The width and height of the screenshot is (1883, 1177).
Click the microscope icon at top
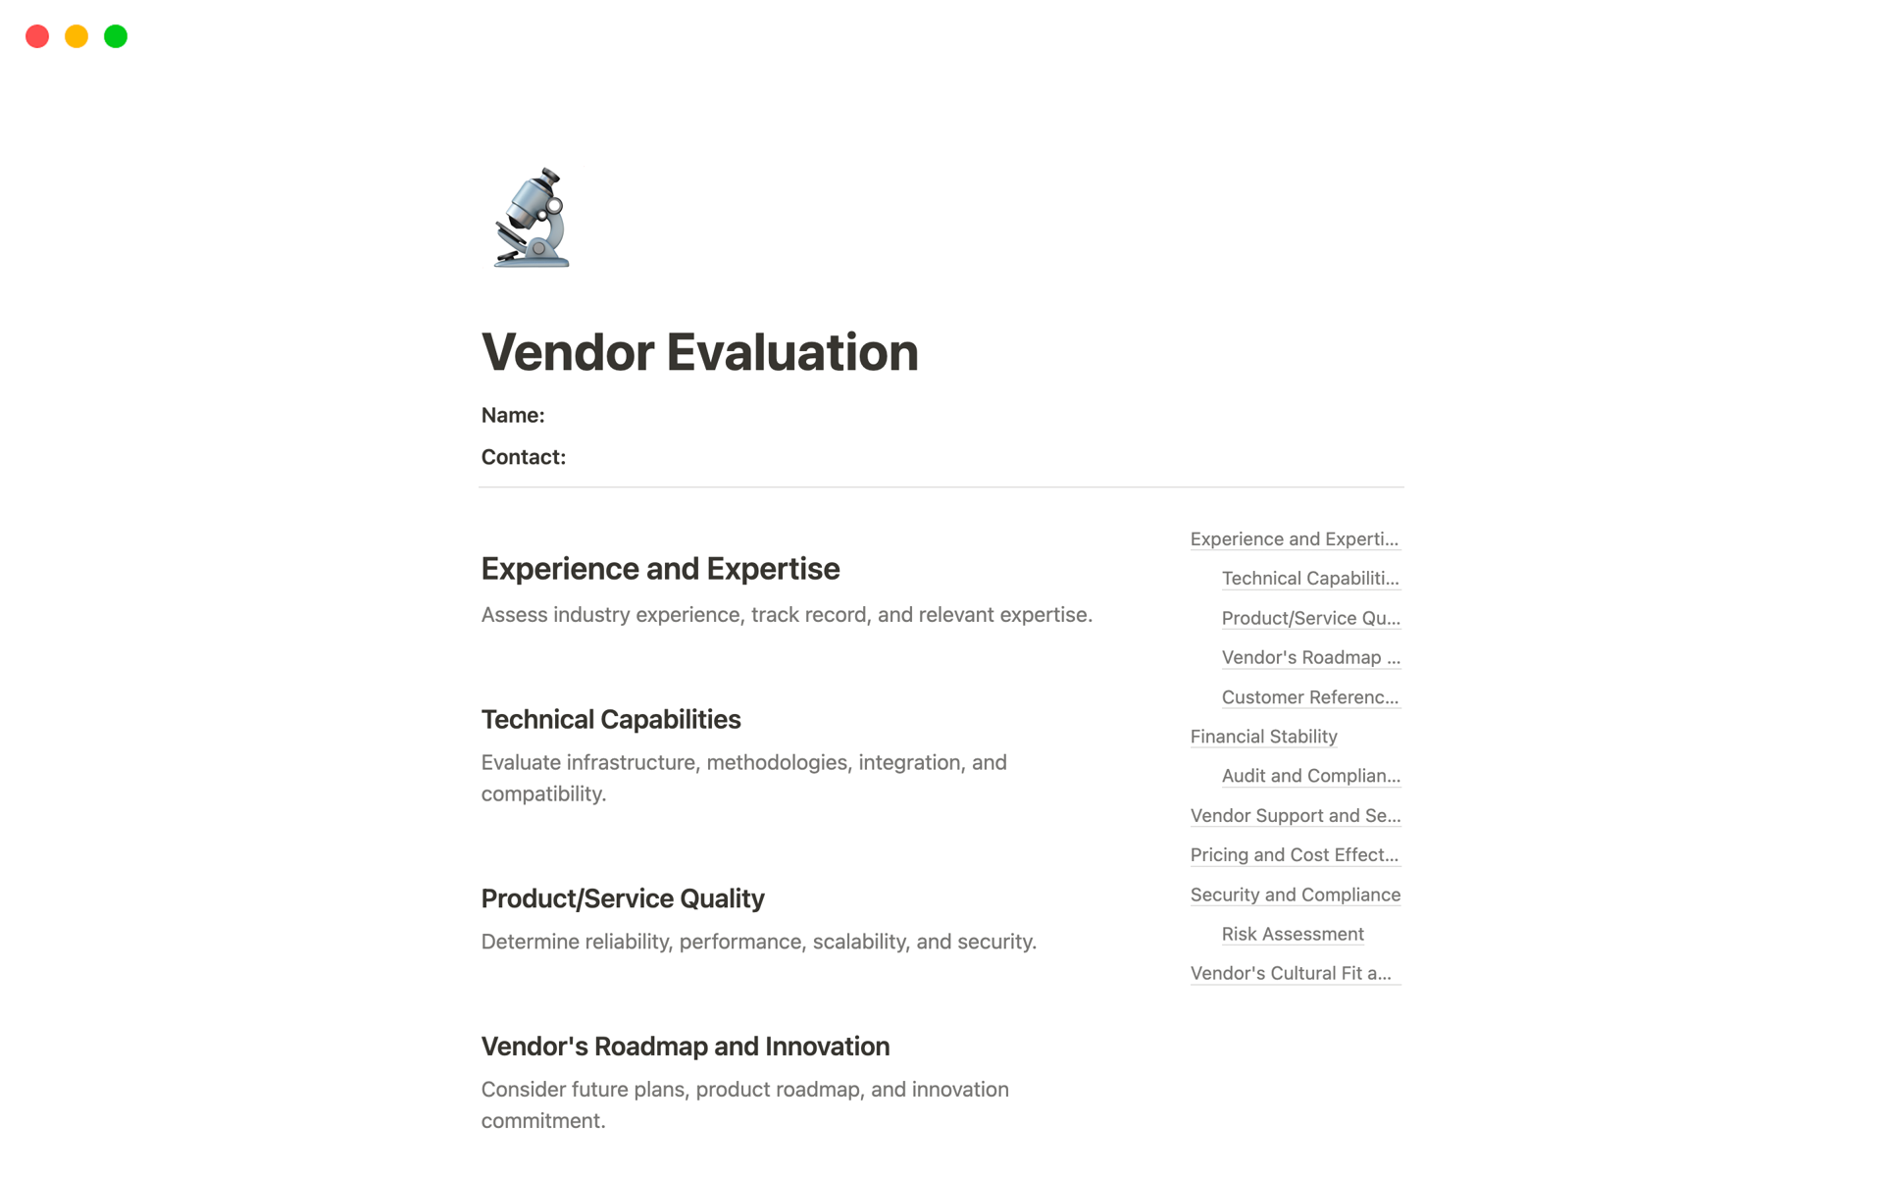coord(534,219)
